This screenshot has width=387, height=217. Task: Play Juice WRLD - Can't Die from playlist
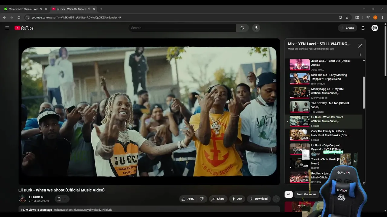point(324,65)
